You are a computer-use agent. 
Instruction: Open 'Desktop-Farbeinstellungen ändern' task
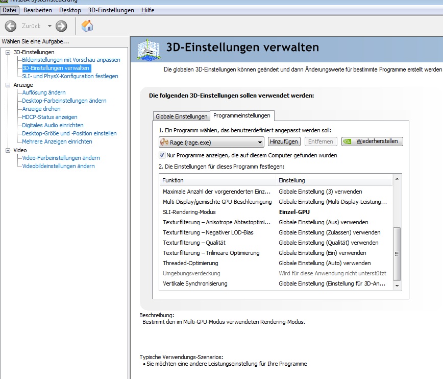[64, 101]
